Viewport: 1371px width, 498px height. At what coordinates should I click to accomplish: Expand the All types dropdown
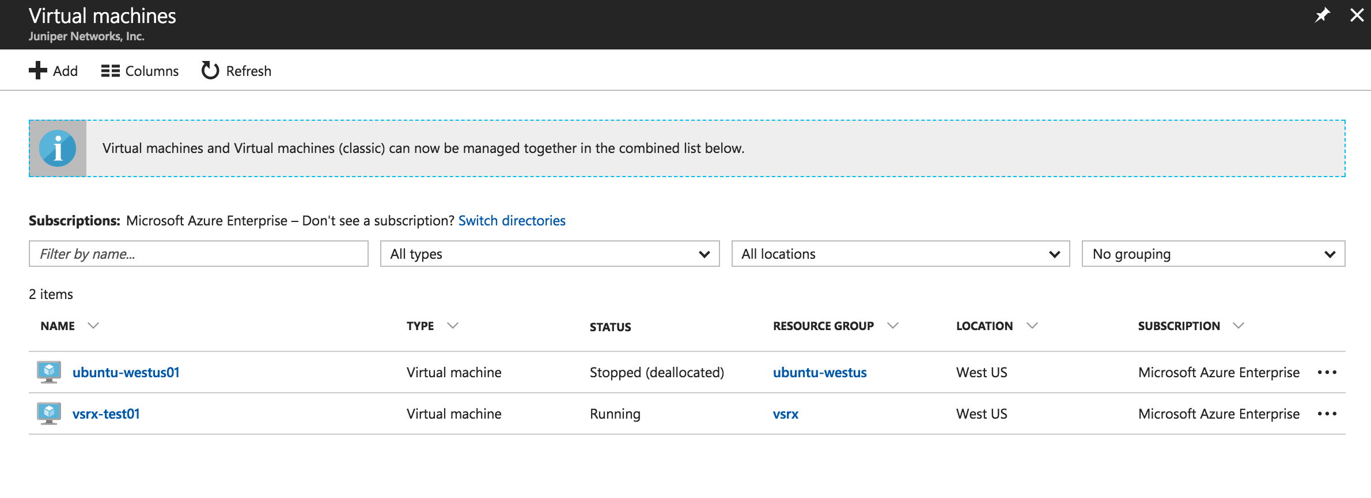tap(550, 254)
